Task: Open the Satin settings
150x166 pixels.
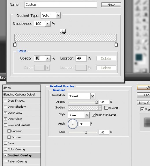Action: (11, 143)
